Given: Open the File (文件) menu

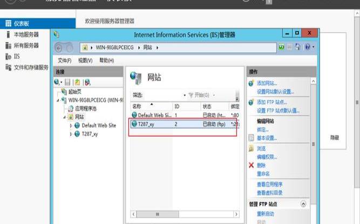Looking at the screenshot, I should tap(65, 60).
